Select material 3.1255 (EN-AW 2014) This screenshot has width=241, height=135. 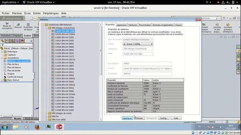(64, 53)
